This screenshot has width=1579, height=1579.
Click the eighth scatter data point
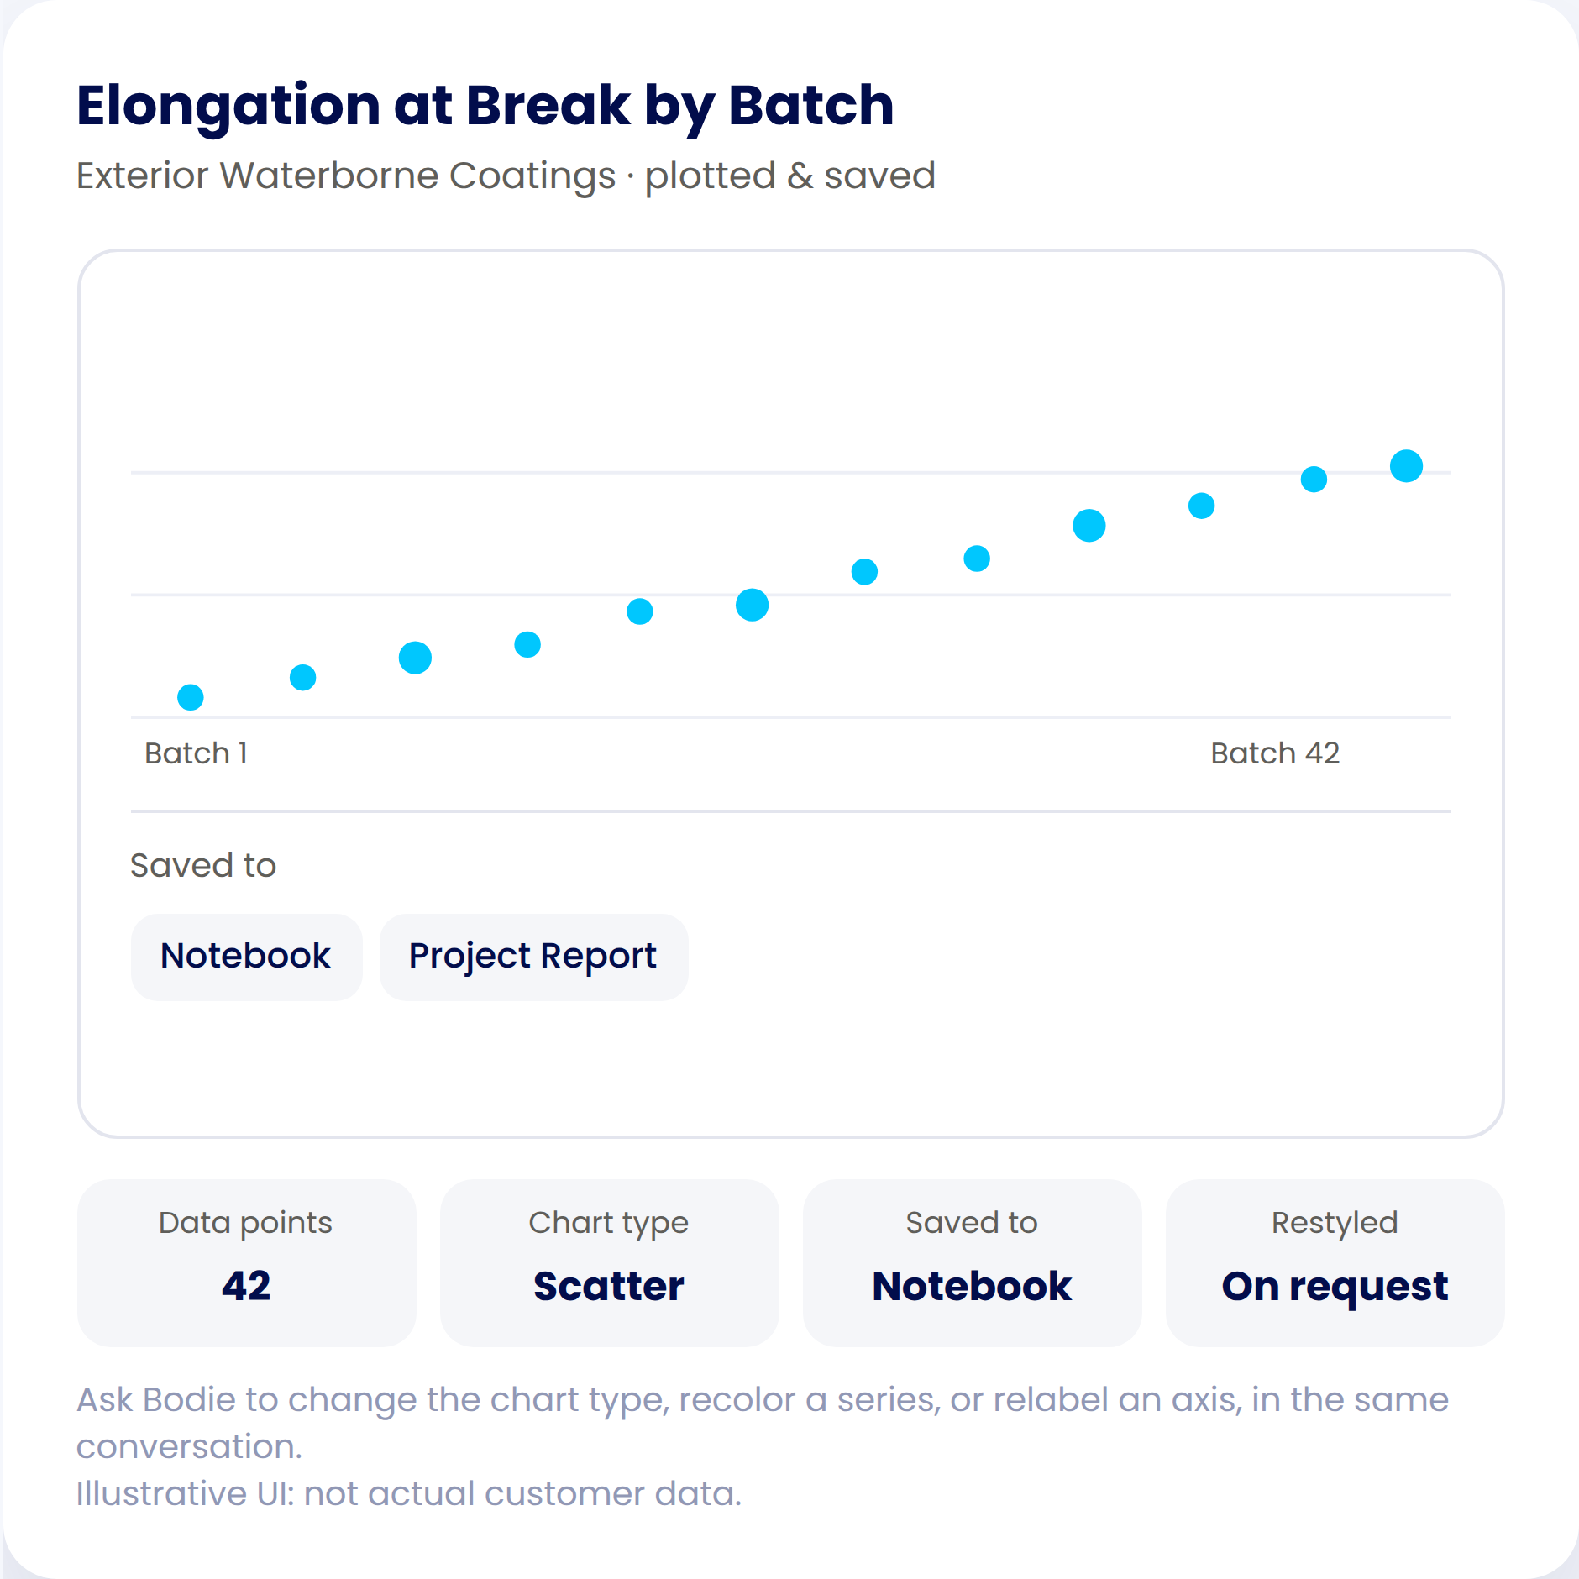(977, 559)
